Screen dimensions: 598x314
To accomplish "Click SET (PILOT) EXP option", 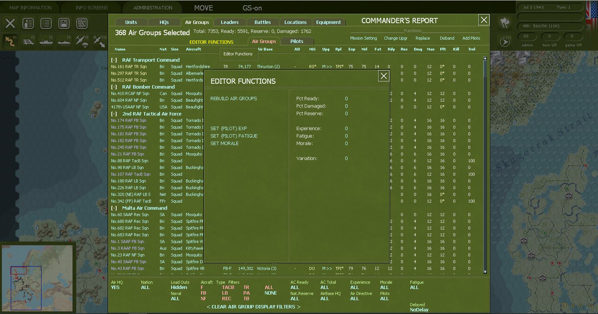I will pyautogui.click(x=229, y=129).
